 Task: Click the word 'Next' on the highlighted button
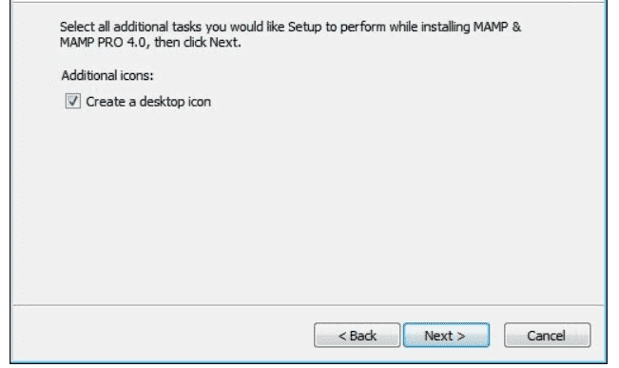point(438,336)
